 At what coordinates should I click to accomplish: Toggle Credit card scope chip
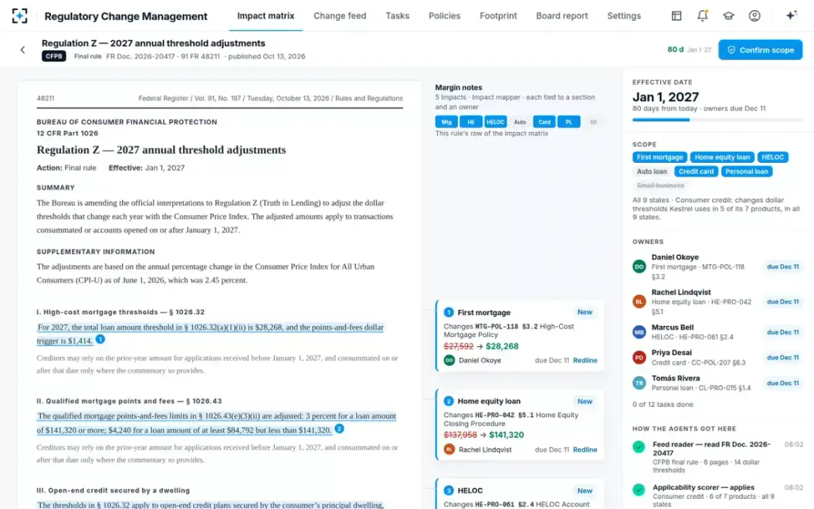click(696, 172)
